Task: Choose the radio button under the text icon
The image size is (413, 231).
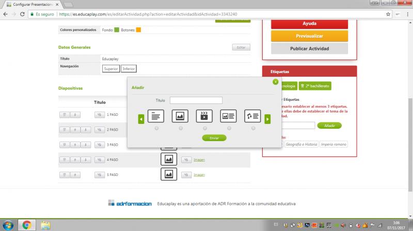Action: pos(157,128)
